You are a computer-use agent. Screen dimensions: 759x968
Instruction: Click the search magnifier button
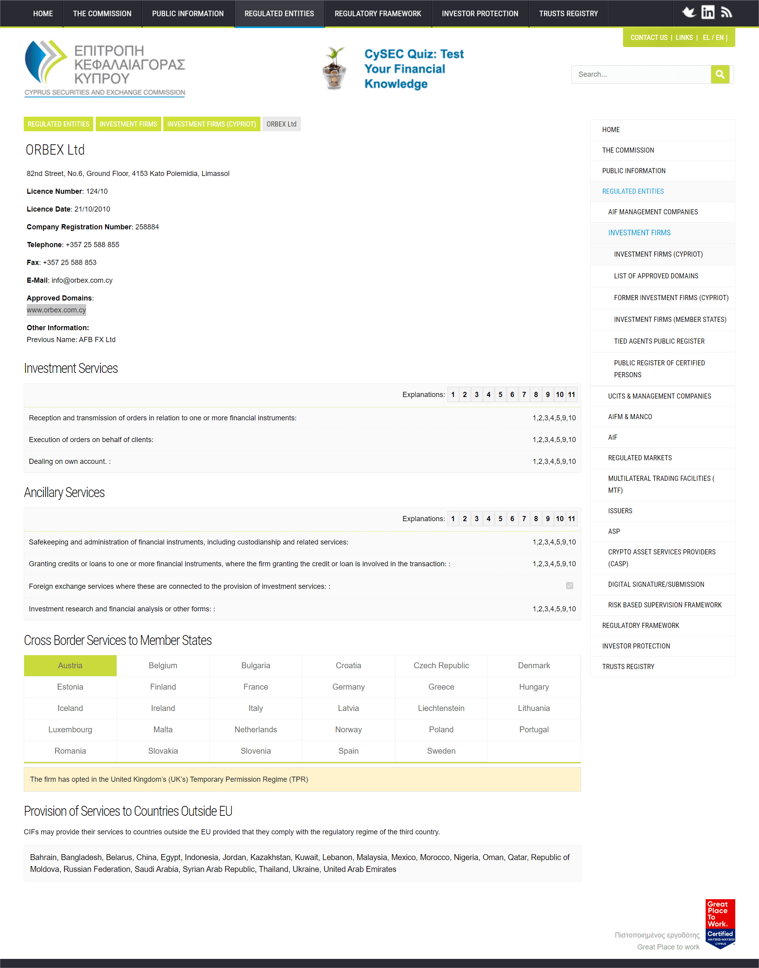click(720, 74)
